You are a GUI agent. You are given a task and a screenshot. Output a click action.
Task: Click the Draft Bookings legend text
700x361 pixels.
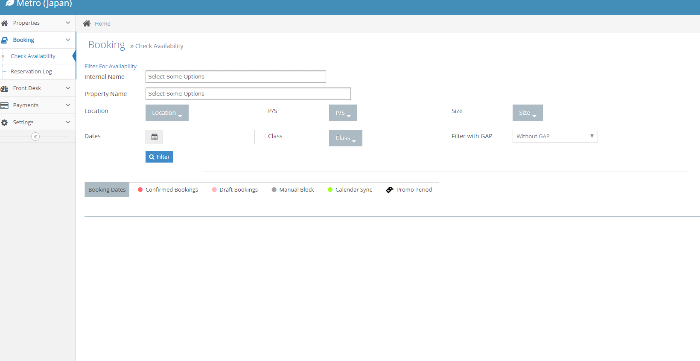pyautogui.click(x=239, y=190)
